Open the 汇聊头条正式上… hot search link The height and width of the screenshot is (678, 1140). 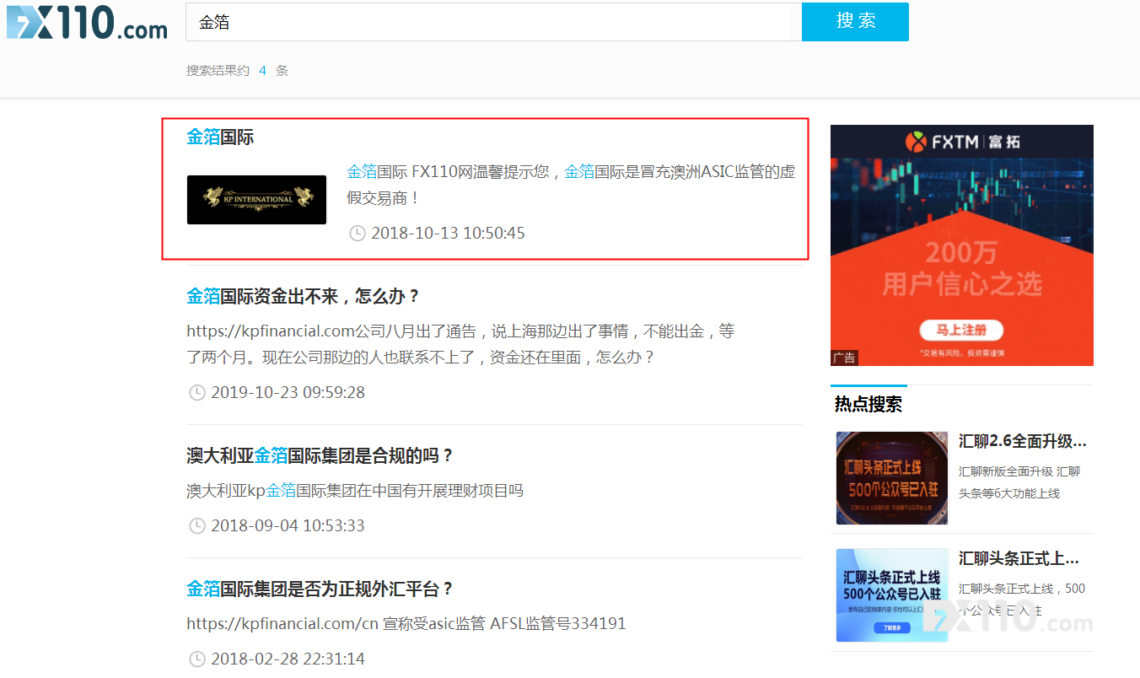[1019, 558]
